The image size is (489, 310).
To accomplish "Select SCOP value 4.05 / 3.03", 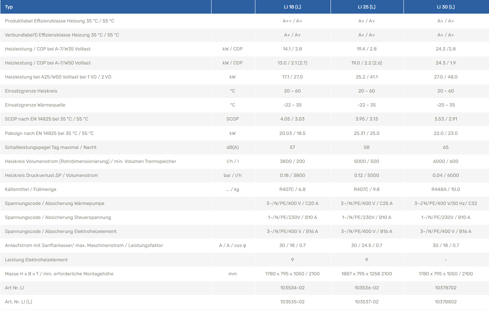I will (292, 119).
